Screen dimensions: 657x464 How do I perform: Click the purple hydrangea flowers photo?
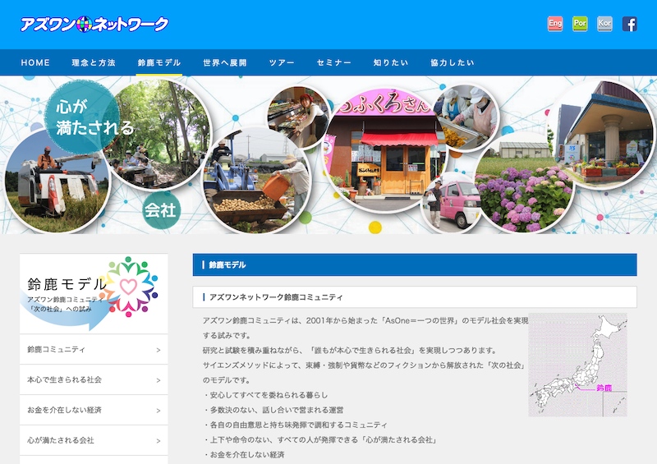pos(524,185)
